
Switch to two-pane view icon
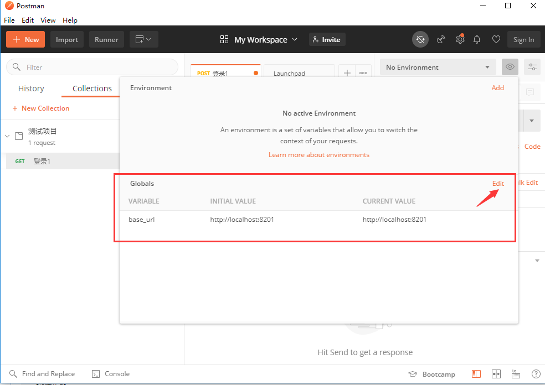click(x=496, y=374)
